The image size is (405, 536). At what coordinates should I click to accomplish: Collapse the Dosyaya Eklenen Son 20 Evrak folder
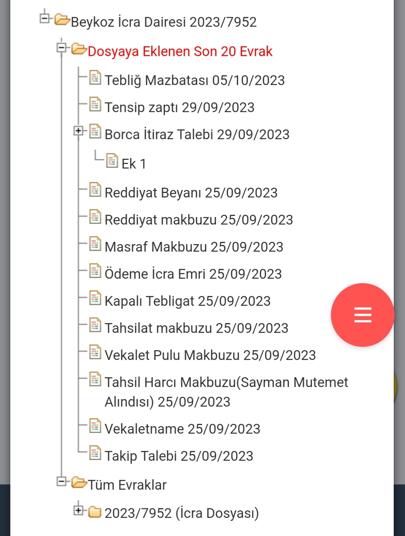(x=61, y=48)
